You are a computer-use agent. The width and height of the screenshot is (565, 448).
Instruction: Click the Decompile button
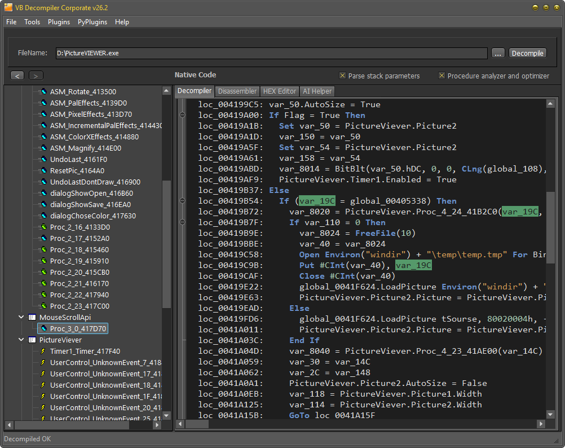pos(528,54)
